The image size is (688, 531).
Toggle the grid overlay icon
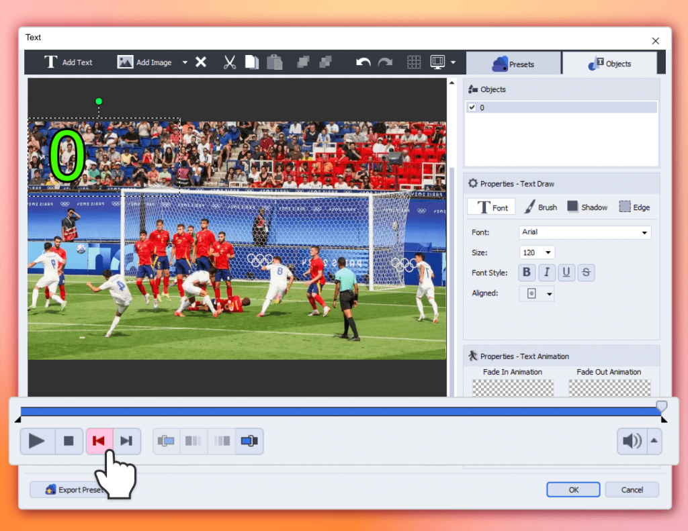point(415,62)
